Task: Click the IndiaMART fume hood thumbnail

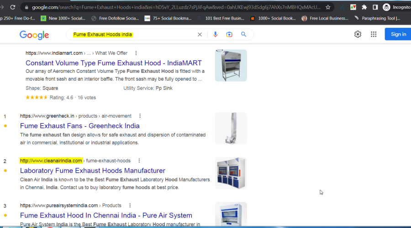Action: coord(231,66)
